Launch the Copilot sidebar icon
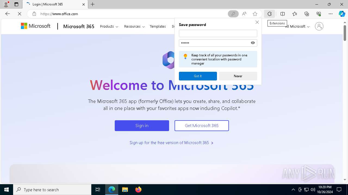This screenshot has height=195, width=348. (x=342, y=14)
